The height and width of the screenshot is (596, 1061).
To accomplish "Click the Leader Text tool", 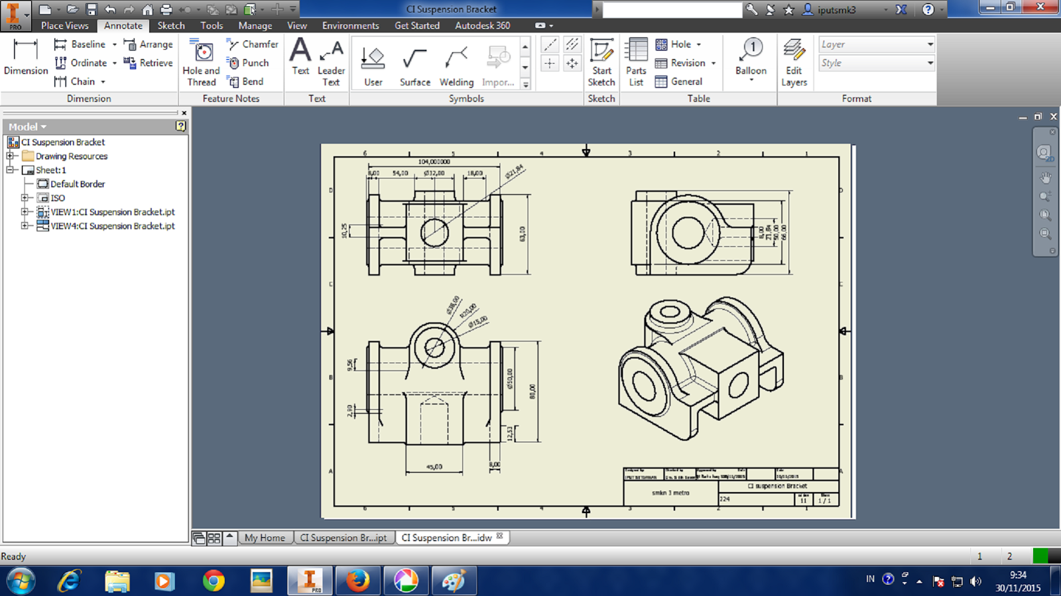I will tap(331, 62).
